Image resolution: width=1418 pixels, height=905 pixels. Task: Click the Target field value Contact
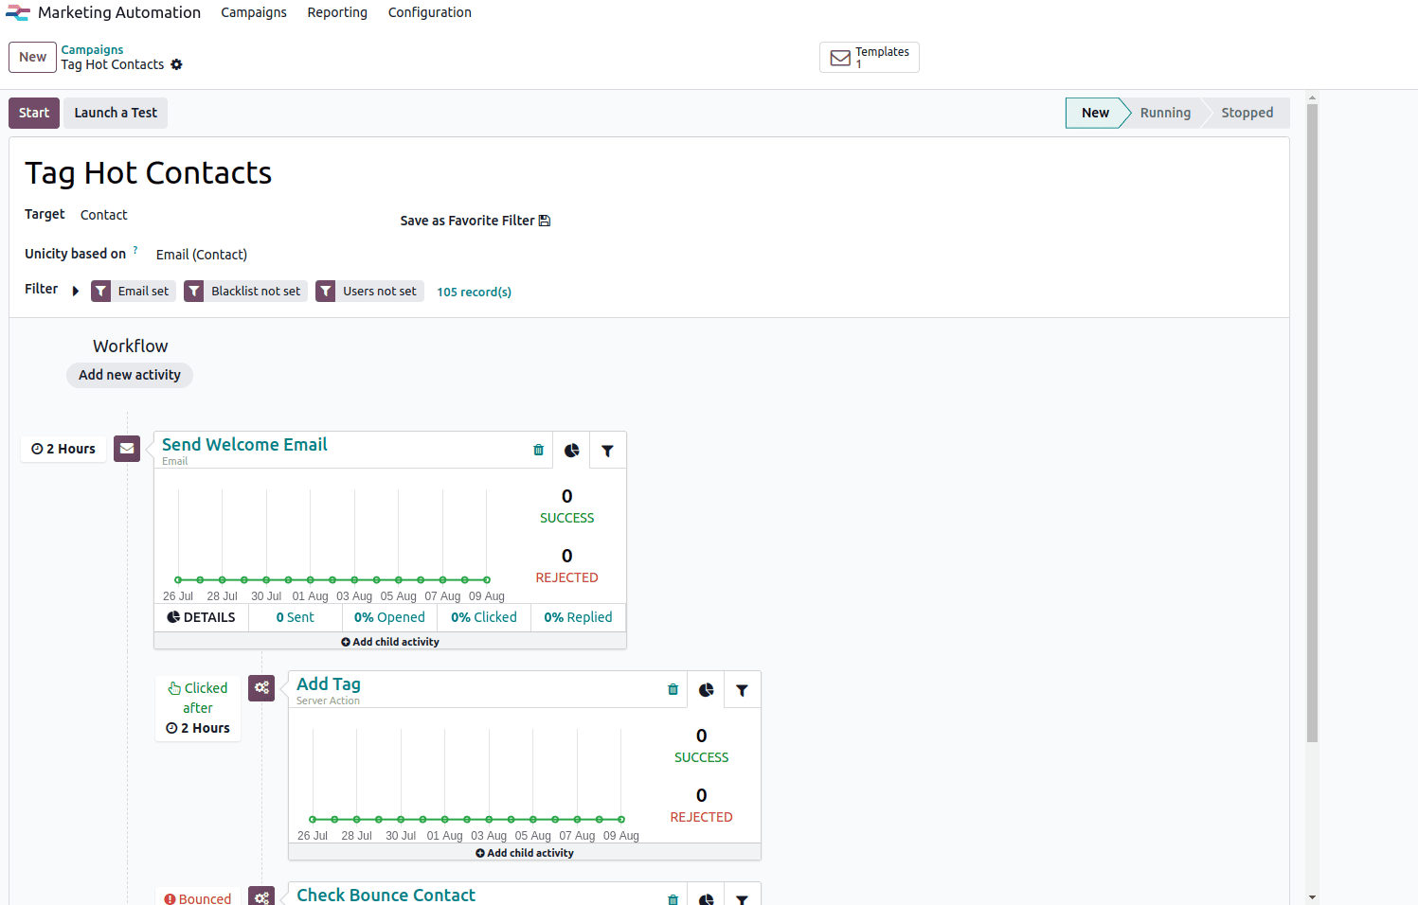coord(104,215)
